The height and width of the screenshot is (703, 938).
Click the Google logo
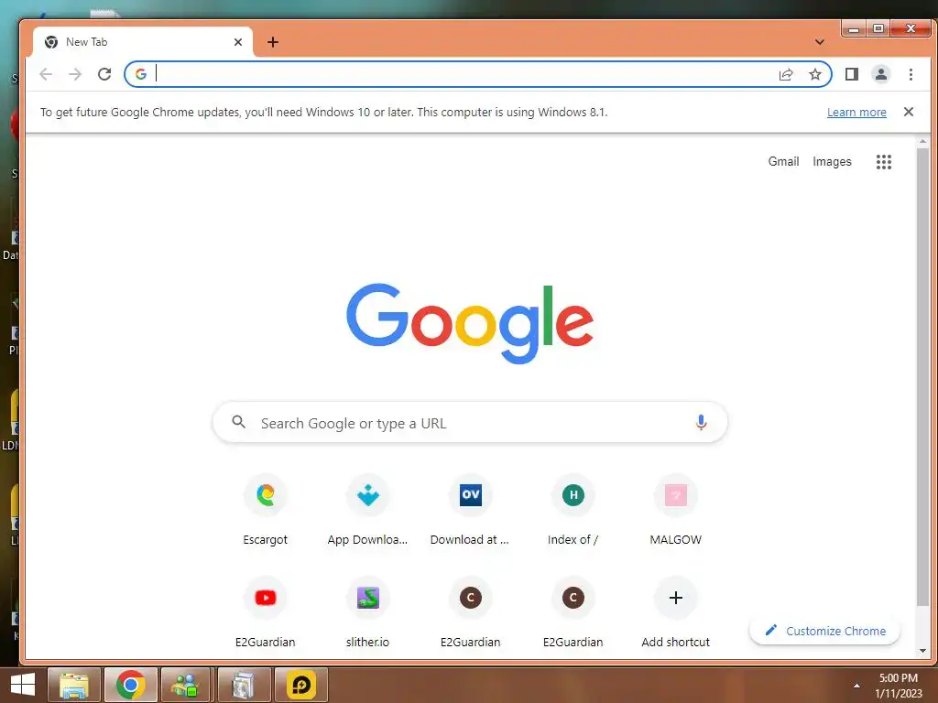pyautogui.click(x=470, y=323)
